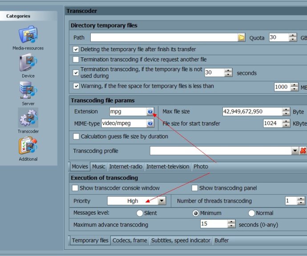The image size is (307, 256).
Task: Click help icon beside Extension field
Action: click(150, 112)
